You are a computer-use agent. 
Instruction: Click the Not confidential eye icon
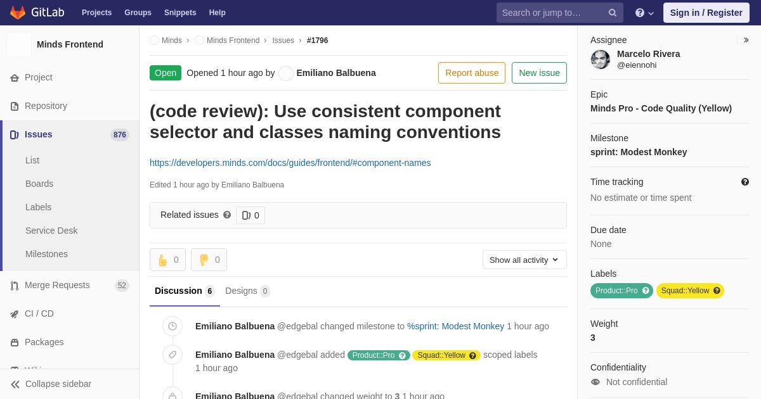595,382
